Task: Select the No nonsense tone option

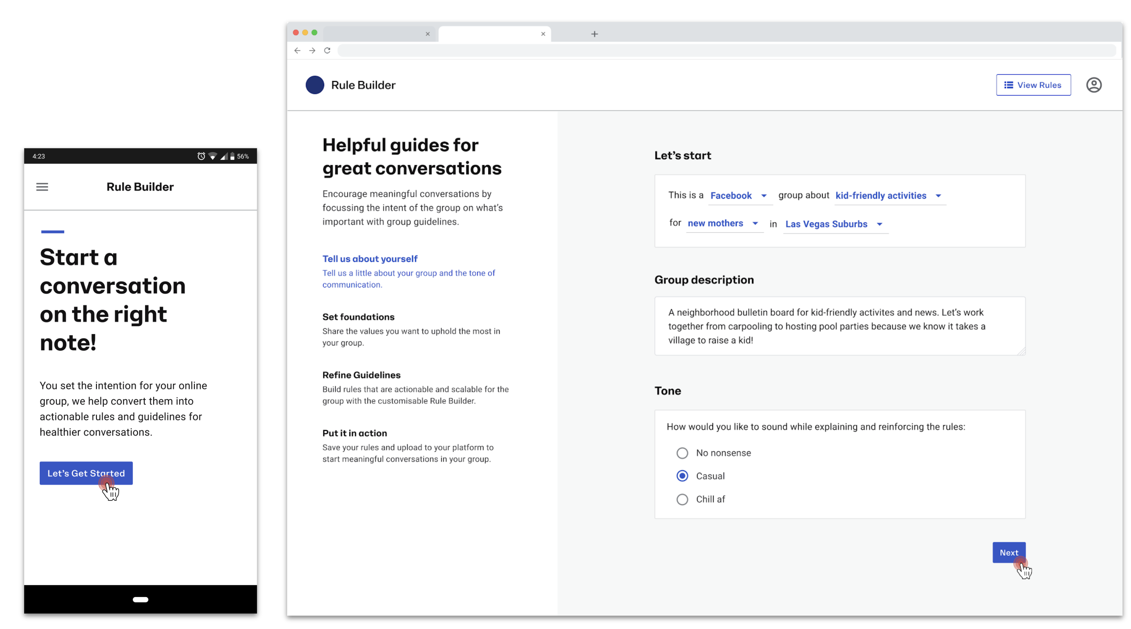Action: click(x=682, y=453)
